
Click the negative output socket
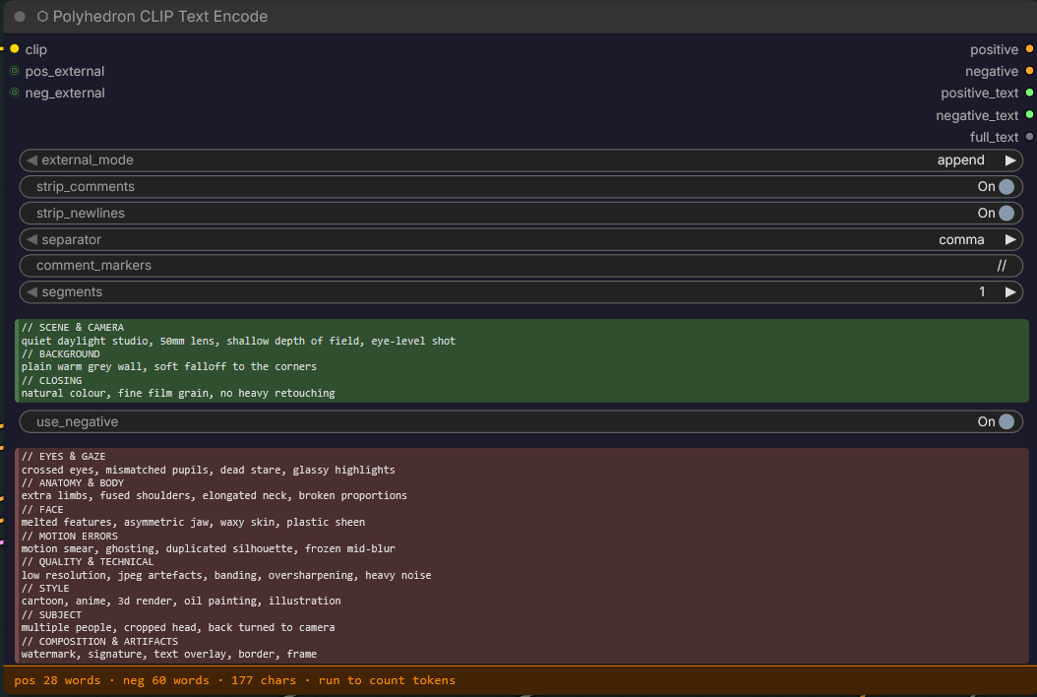1030,71
